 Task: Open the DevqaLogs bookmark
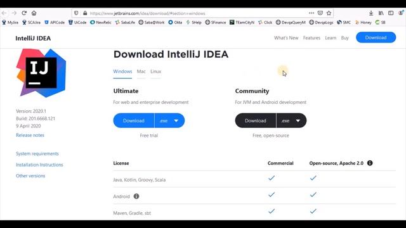[321, 23]
